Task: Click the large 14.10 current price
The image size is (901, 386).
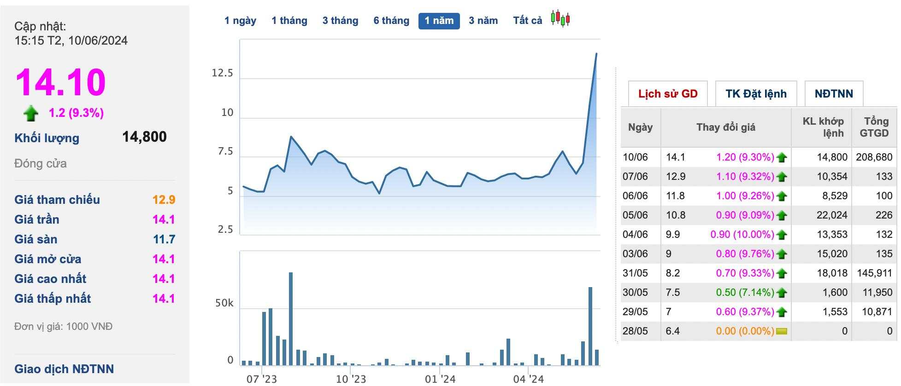Action: (x=61, y=82)
